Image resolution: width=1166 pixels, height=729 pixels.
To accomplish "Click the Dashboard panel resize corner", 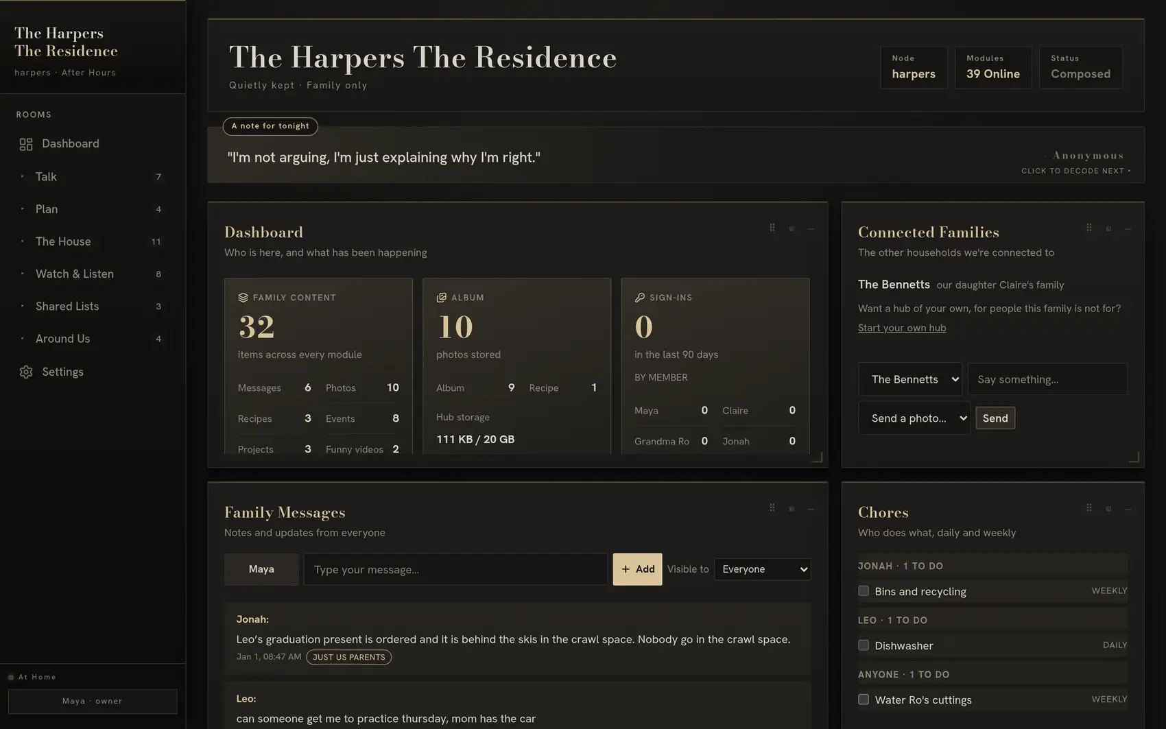I will (x=817, y=457).
